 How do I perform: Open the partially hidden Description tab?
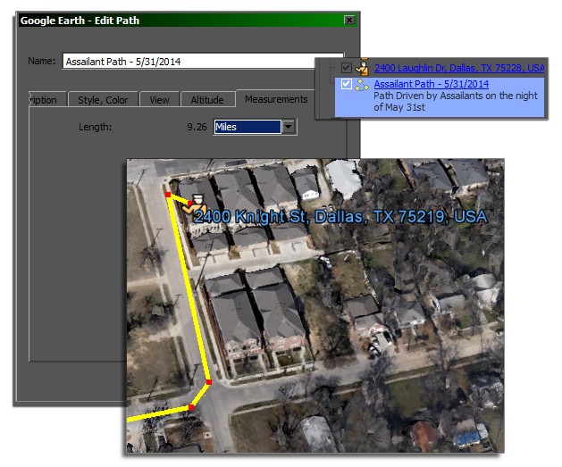point(47,100)
